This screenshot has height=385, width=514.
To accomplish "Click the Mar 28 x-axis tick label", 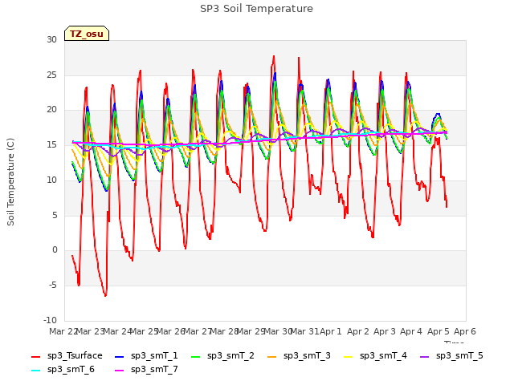I will (x=224, y=331).
